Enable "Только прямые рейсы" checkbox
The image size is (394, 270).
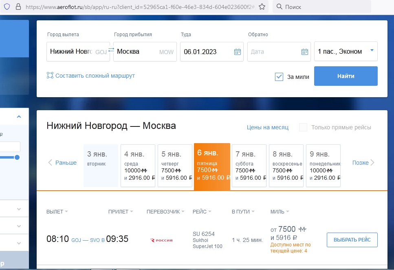[303, 127]
